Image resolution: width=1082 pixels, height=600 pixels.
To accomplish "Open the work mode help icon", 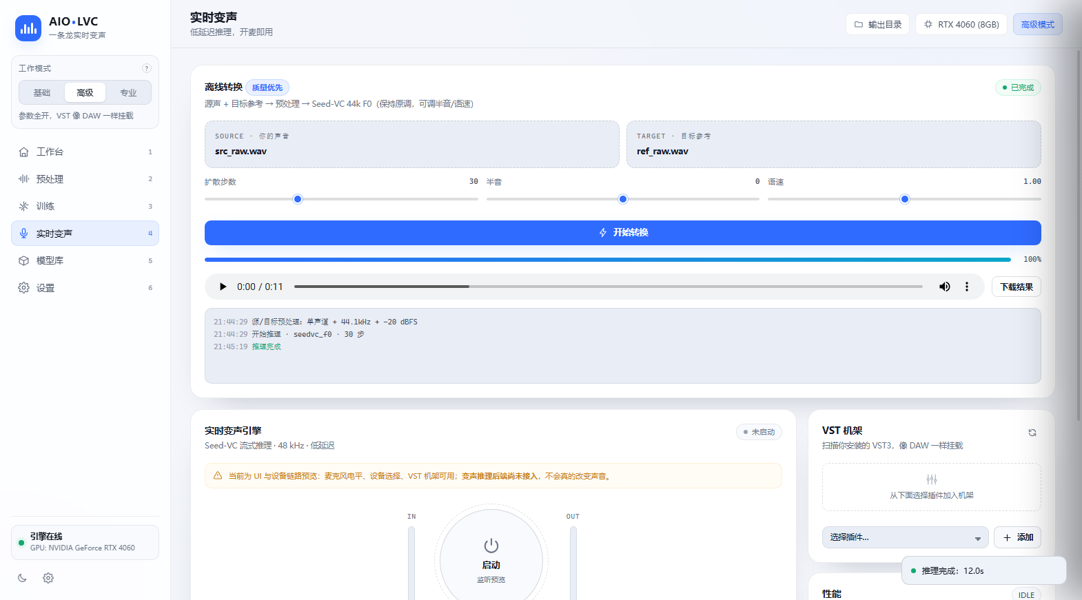I will click(x=146, y=68).
